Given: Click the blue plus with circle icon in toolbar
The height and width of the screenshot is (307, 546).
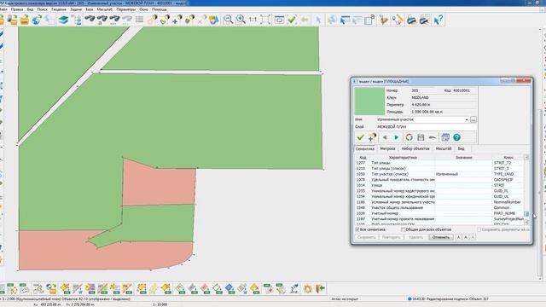Looking at the screenshot, I should point(177,20).
